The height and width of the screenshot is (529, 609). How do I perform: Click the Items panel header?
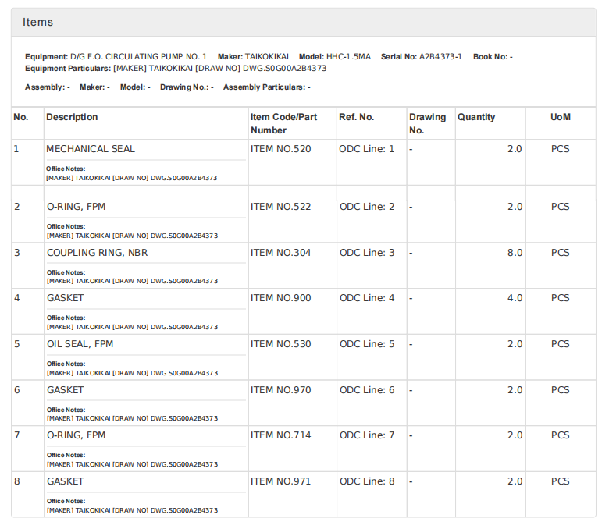point(38,23)
